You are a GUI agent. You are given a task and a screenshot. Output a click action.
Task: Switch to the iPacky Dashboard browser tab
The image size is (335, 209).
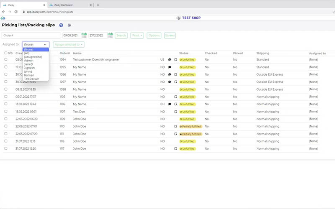pos(70,5)
